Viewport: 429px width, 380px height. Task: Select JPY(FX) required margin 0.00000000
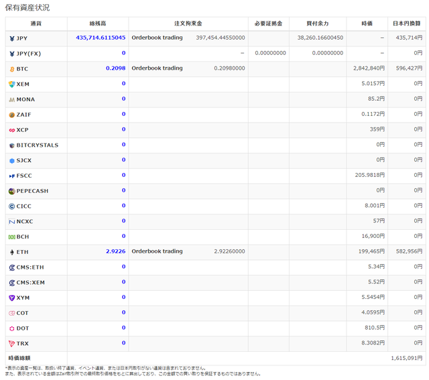click(x=271, y=53)
